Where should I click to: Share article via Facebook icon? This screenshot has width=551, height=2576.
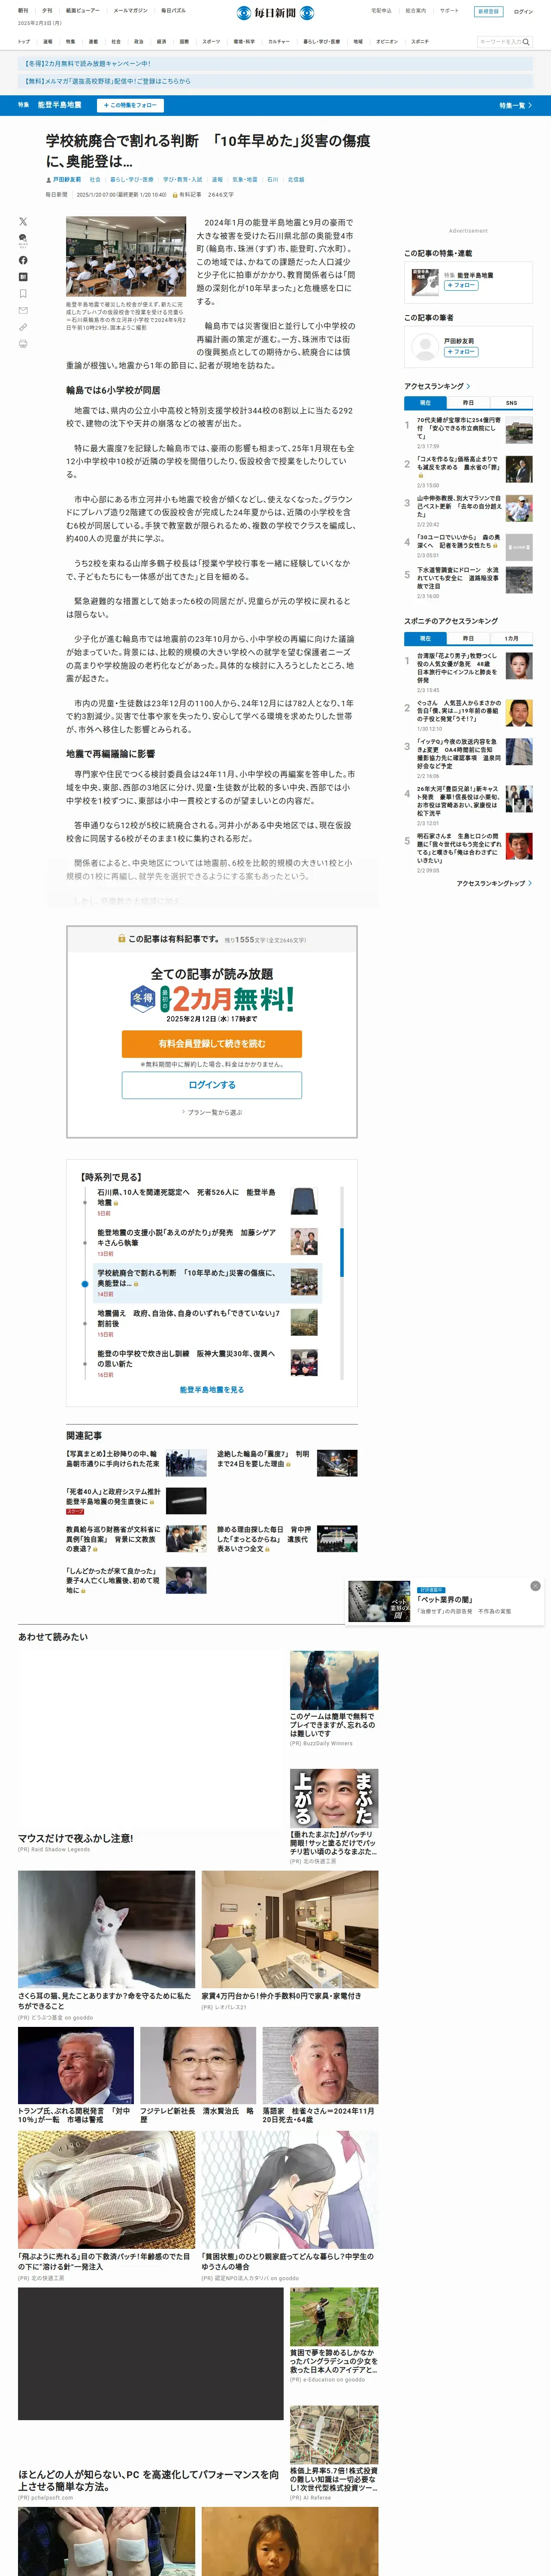coord(23,260)
